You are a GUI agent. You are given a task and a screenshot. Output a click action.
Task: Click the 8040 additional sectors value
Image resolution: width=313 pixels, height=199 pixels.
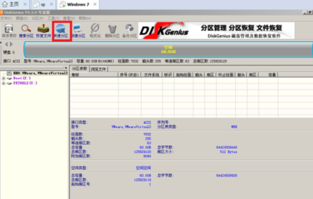(x=147, y=156)
